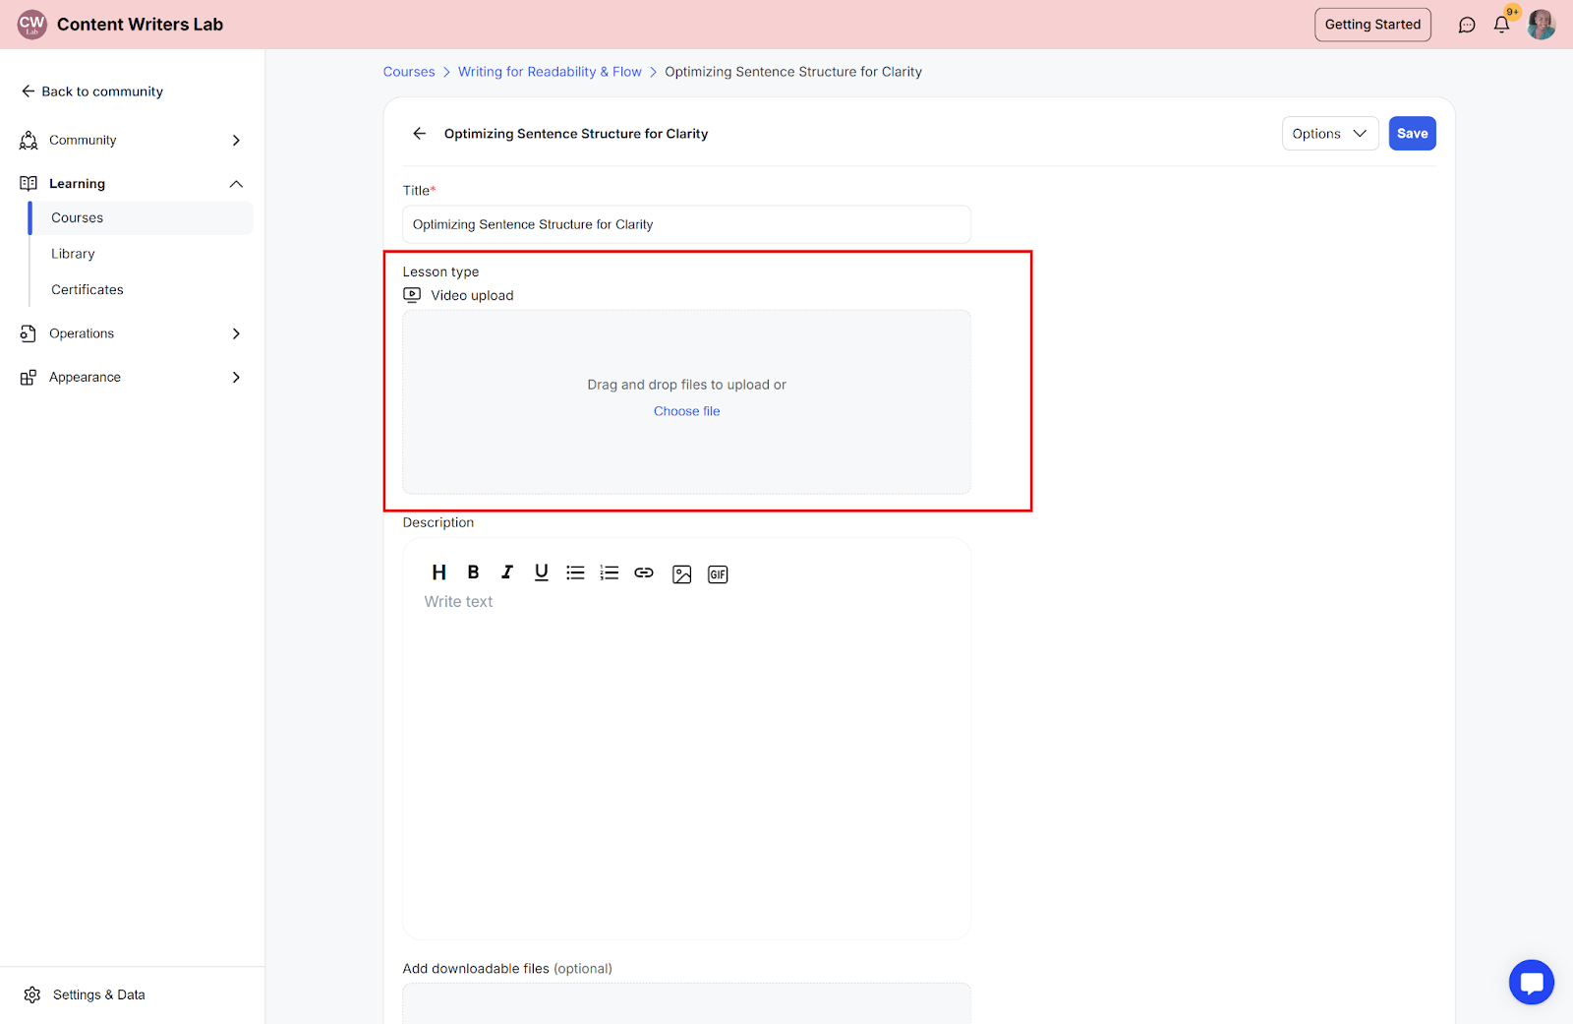1573x1024 pixels.
Task: Click the Learning menu label
Action: pos(77,184)
